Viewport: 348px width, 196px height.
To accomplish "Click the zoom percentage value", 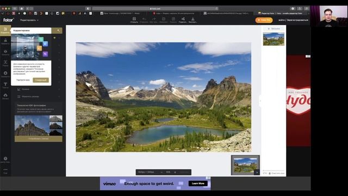I will 168,172.
